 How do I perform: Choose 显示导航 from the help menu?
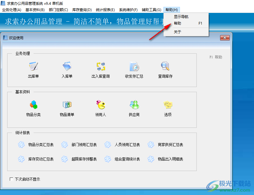[x=186, y=17]
